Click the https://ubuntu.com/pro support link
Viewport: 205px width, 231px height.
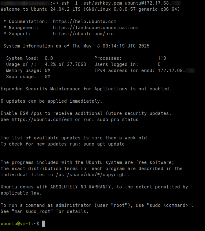pyautogui.click(x=83, y=34)
